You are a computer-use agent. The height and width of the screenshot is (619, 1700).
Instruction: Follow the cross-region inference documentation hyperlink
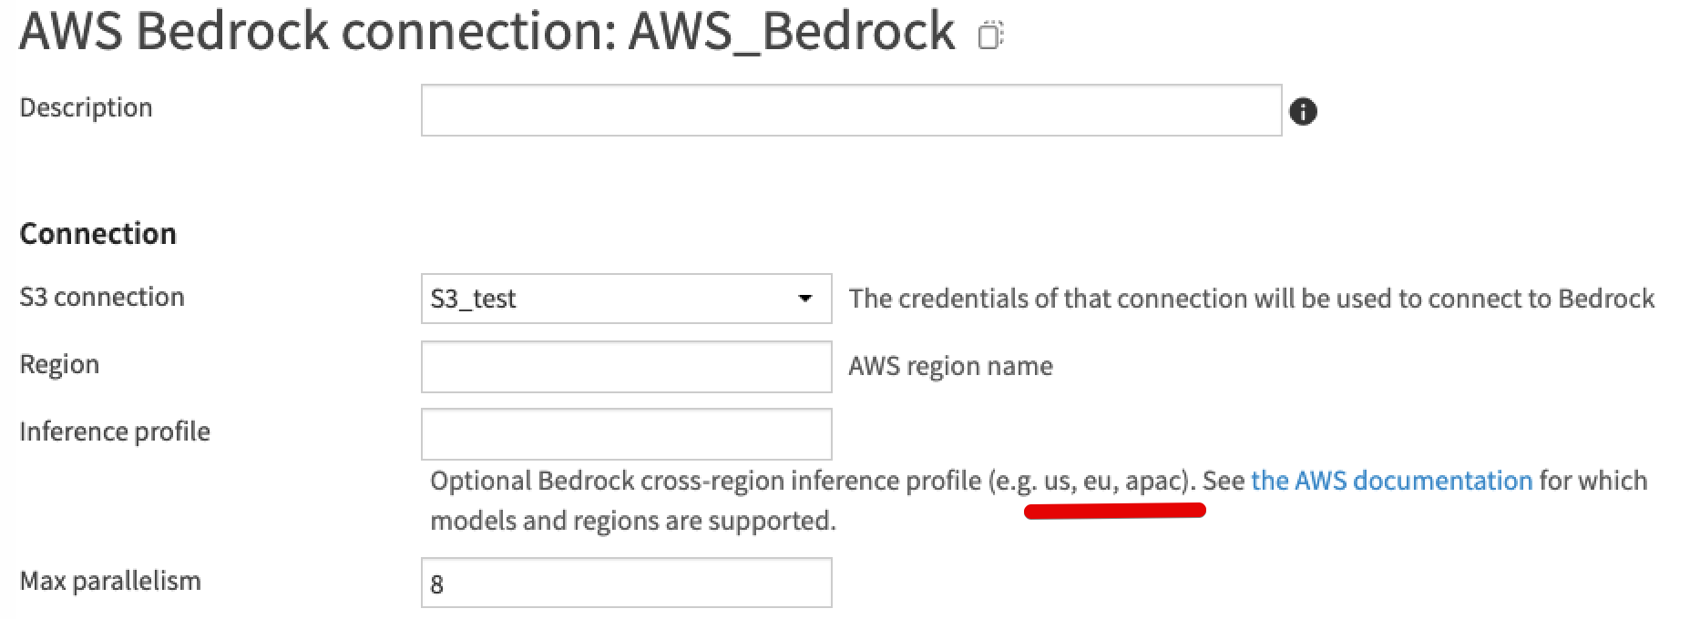[x=1390, y=480]
